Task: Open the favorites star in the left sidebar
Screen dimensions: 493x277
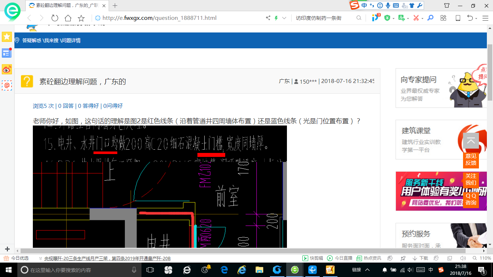Action: point(7,37)
